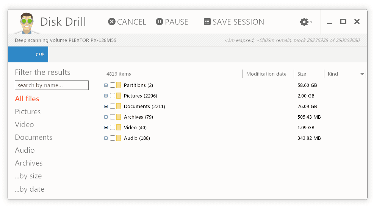Click the Pictures folder icon
Screen dimensions: 374x212
119,96
